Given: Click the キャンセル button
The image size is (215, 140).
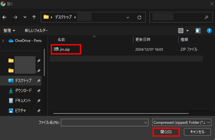Looking at the screenshot, I should (x=197, y=132).
